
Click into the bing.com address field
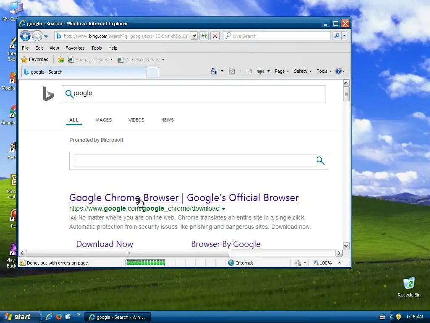[x=126, y=36]
